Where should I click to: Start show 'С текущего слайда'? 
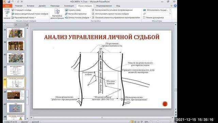21,10
